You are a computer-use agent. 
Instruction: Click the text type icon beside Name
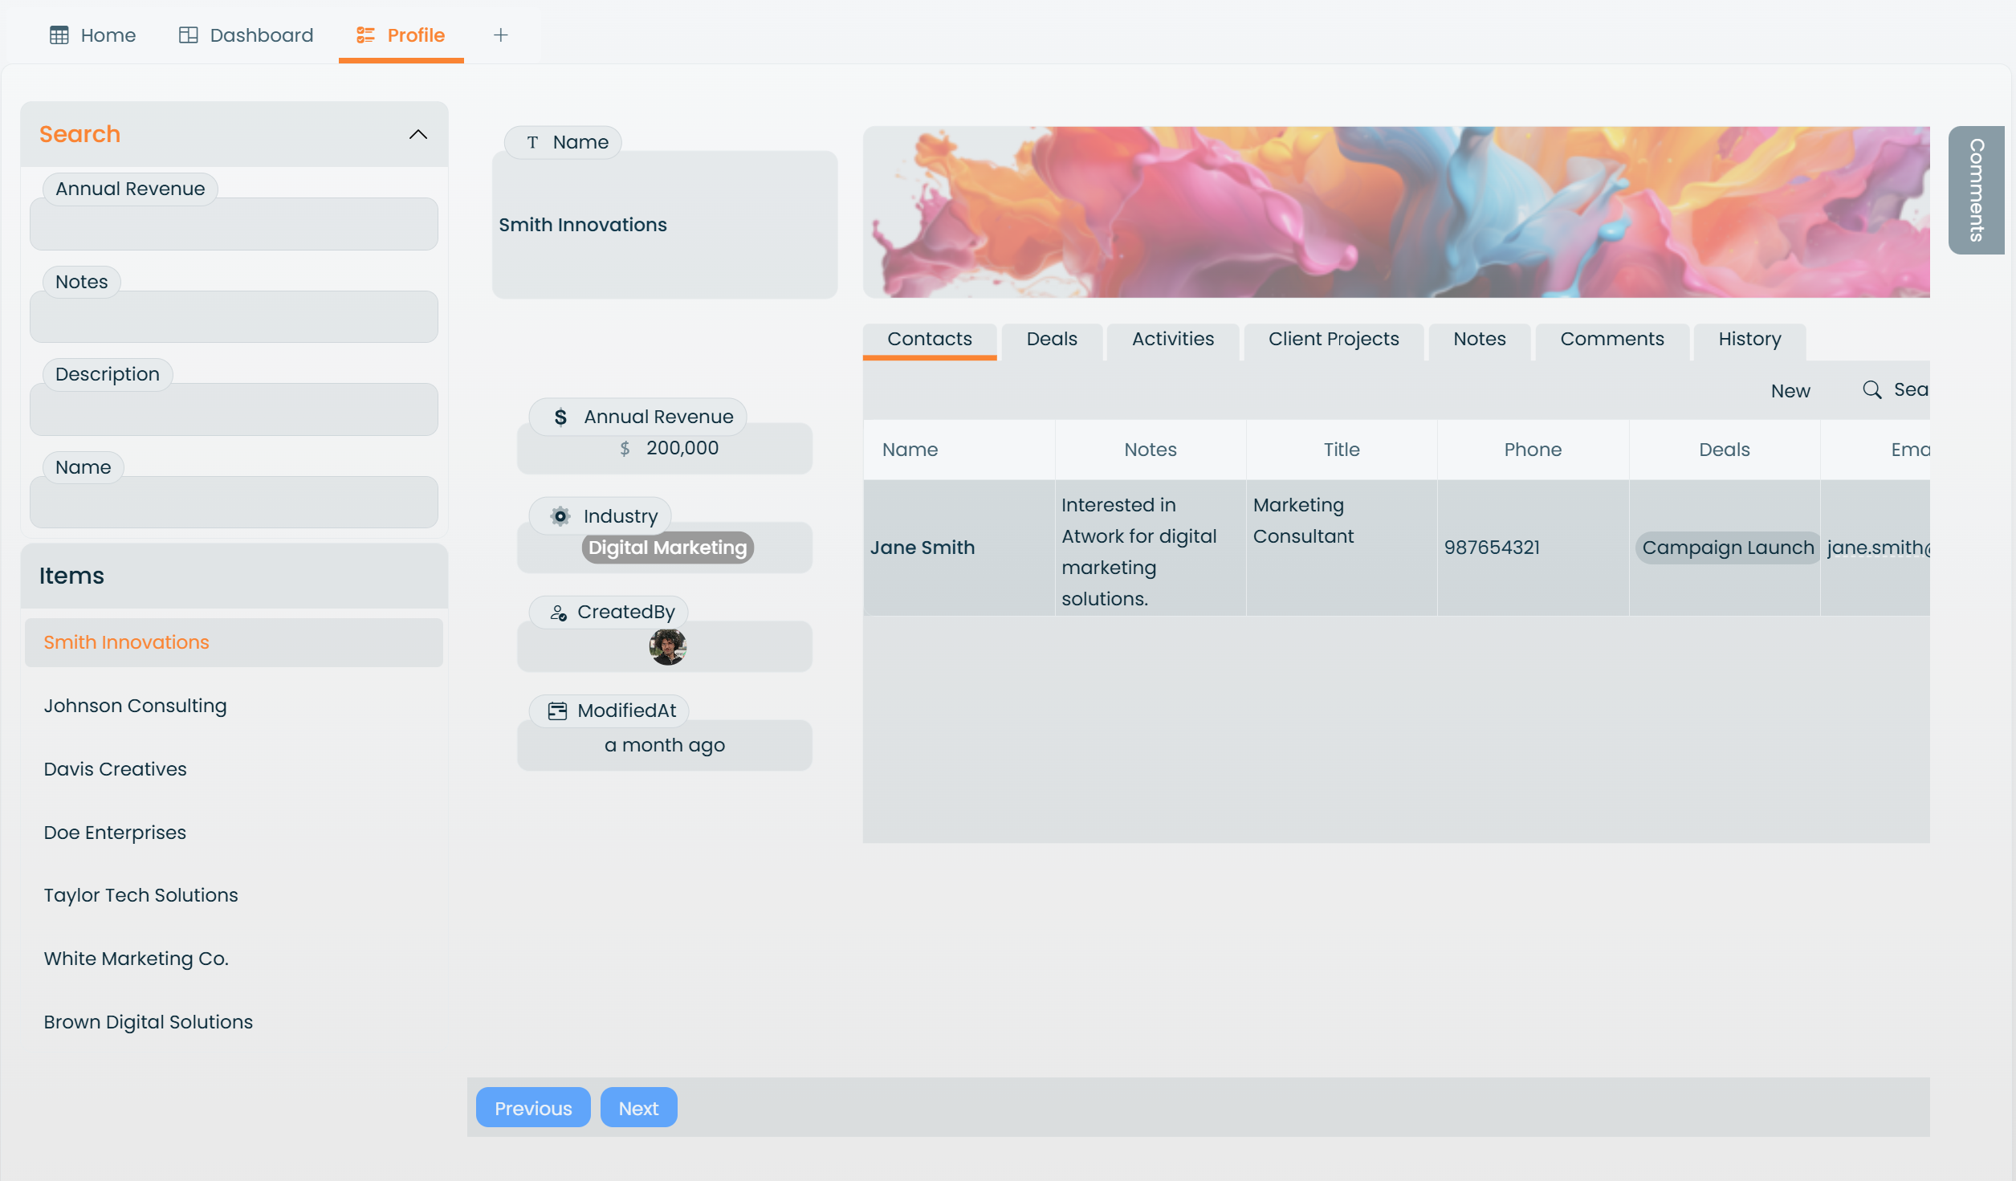click(x=532, y=143)
